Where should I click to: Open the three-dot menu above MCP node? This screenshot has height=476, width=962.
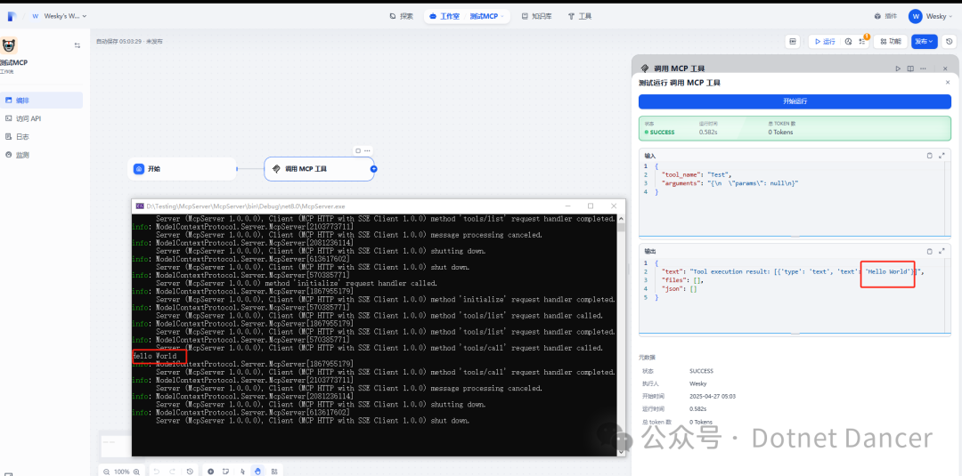pyautogui.click(x=368, y=150)
